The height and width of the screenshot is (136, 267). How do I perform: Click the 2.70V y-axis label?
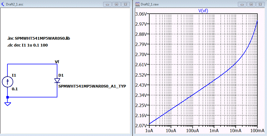[x=140, y=54]
